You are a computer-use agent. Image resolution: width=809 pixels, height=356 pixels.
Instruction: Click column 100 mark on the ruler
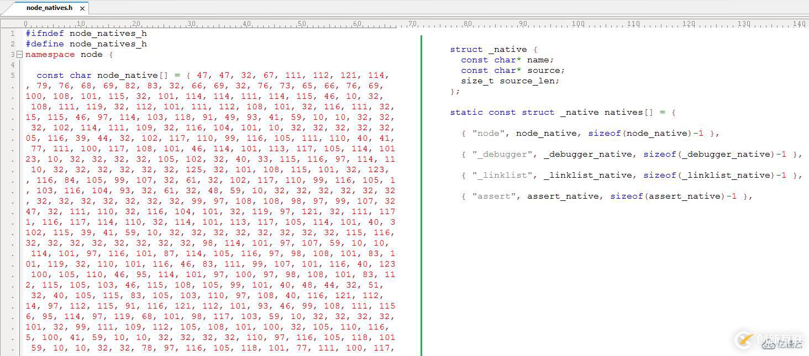point(578,24)
